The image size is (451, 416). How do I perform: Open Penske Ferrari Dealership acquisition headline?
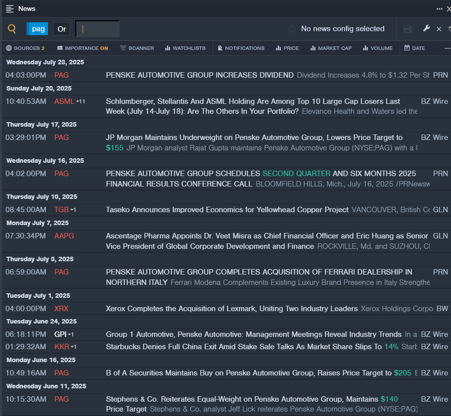point(259,277)
